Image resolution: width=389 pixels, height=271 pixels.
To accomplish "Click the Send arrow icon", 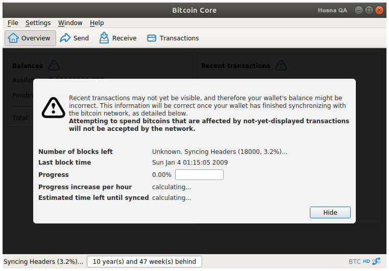I will click(x=65, y=38).
